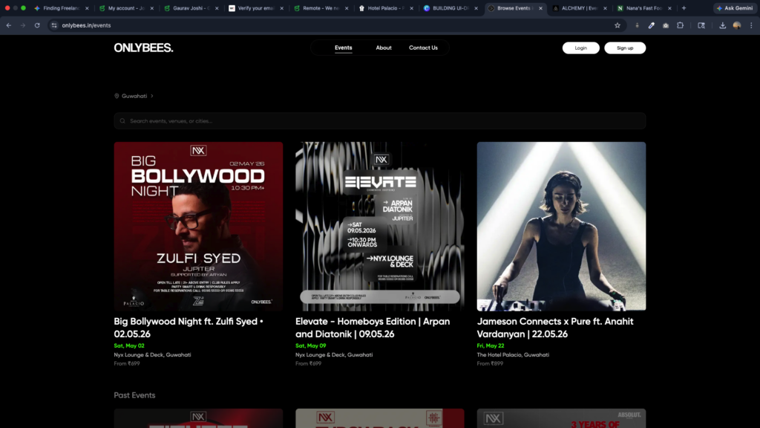Open Big Bollywood Night ft. Zulfi Syed title
This screenshot has width=760, height=428.
[x=189, y=328]
